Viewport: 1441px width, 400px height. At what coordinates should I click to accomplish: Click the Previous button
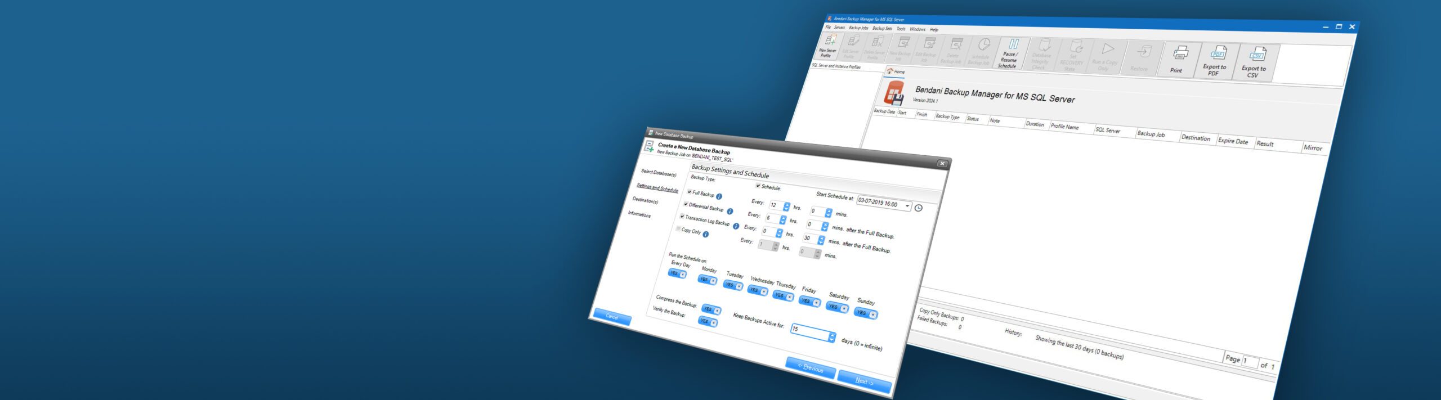click(x=811, y=368)
